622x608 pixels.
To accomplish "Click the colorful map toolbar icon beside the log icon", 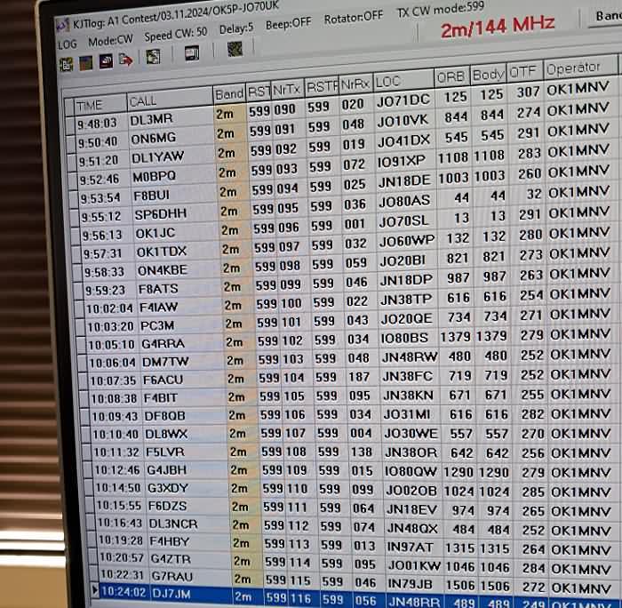I will pos(86,63).
